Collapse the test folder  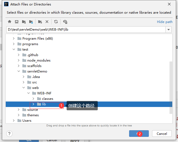click(14, 49)
